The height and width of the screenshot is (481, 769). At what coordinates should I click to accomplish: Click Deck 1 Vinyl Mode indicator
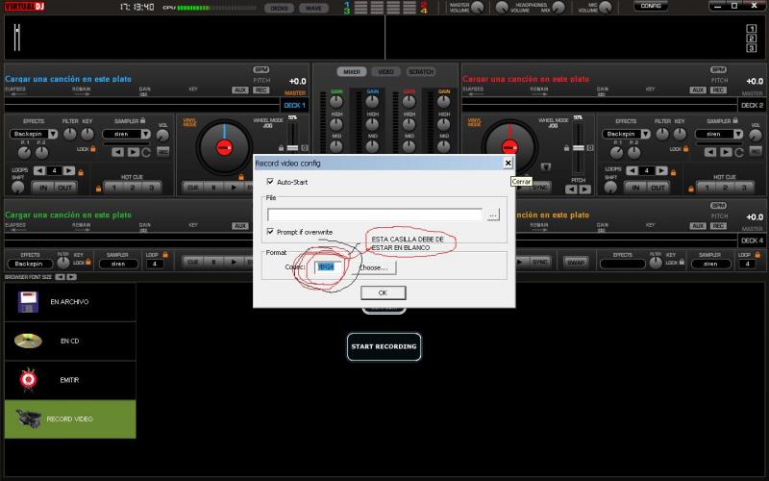189,122
